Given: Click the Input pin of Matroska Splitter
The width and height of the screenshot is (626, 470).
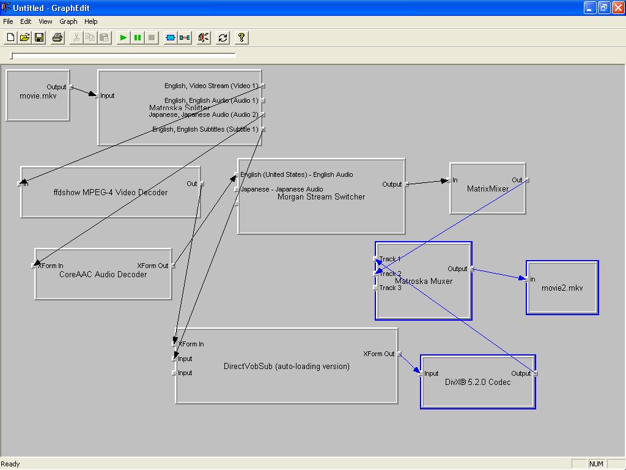Looking at the screenshot, I should tap(97, 96).
